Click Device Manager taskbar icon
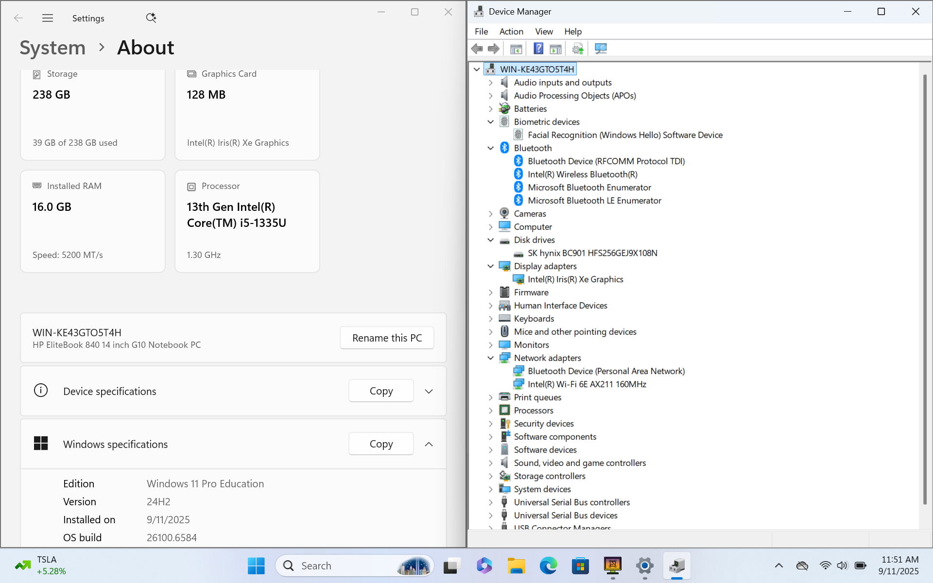The height and width of the screenshot is (583, 933). (x=677, y=566)
